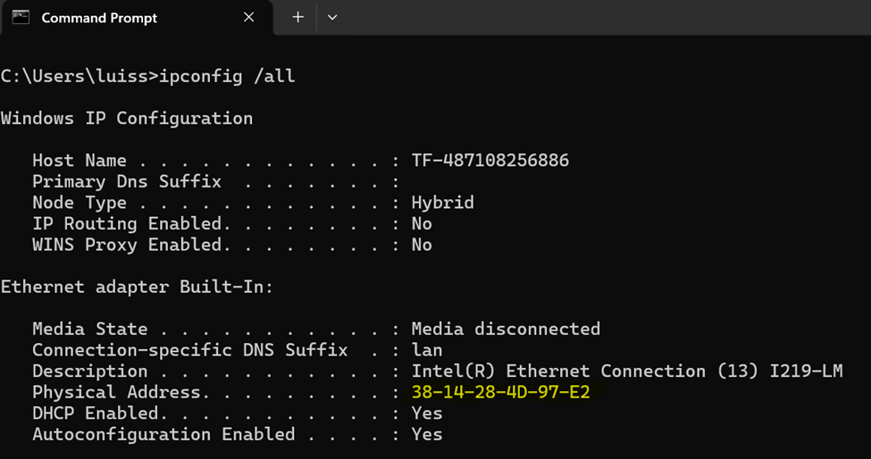Select the Command Prompt tab

(x=136, y=18)
